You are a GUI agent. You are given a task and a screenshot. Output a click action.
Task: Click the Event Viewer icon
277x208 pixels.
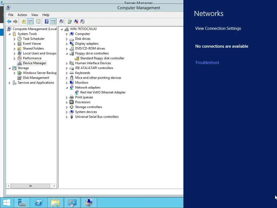point(19,44)
